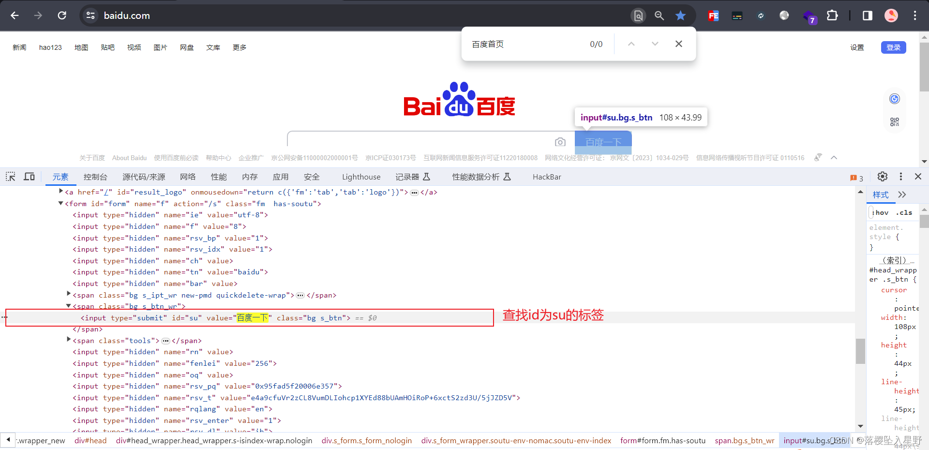Click form#form.fm.has-soutu breadcrumb
Screen dimensions: 929x450
[x=663, y=440]
